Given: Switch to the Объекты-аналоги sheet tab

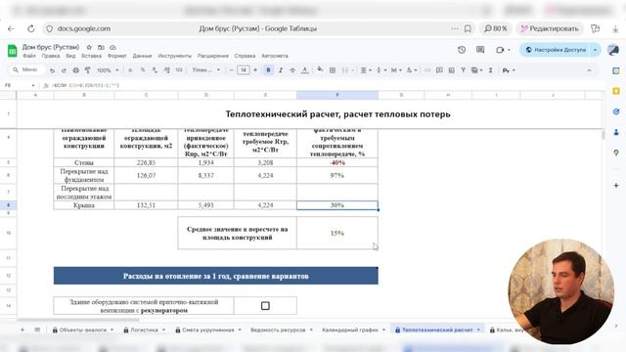Looking at the screenshot, I should pyautogui.click(x=82, y=330).
